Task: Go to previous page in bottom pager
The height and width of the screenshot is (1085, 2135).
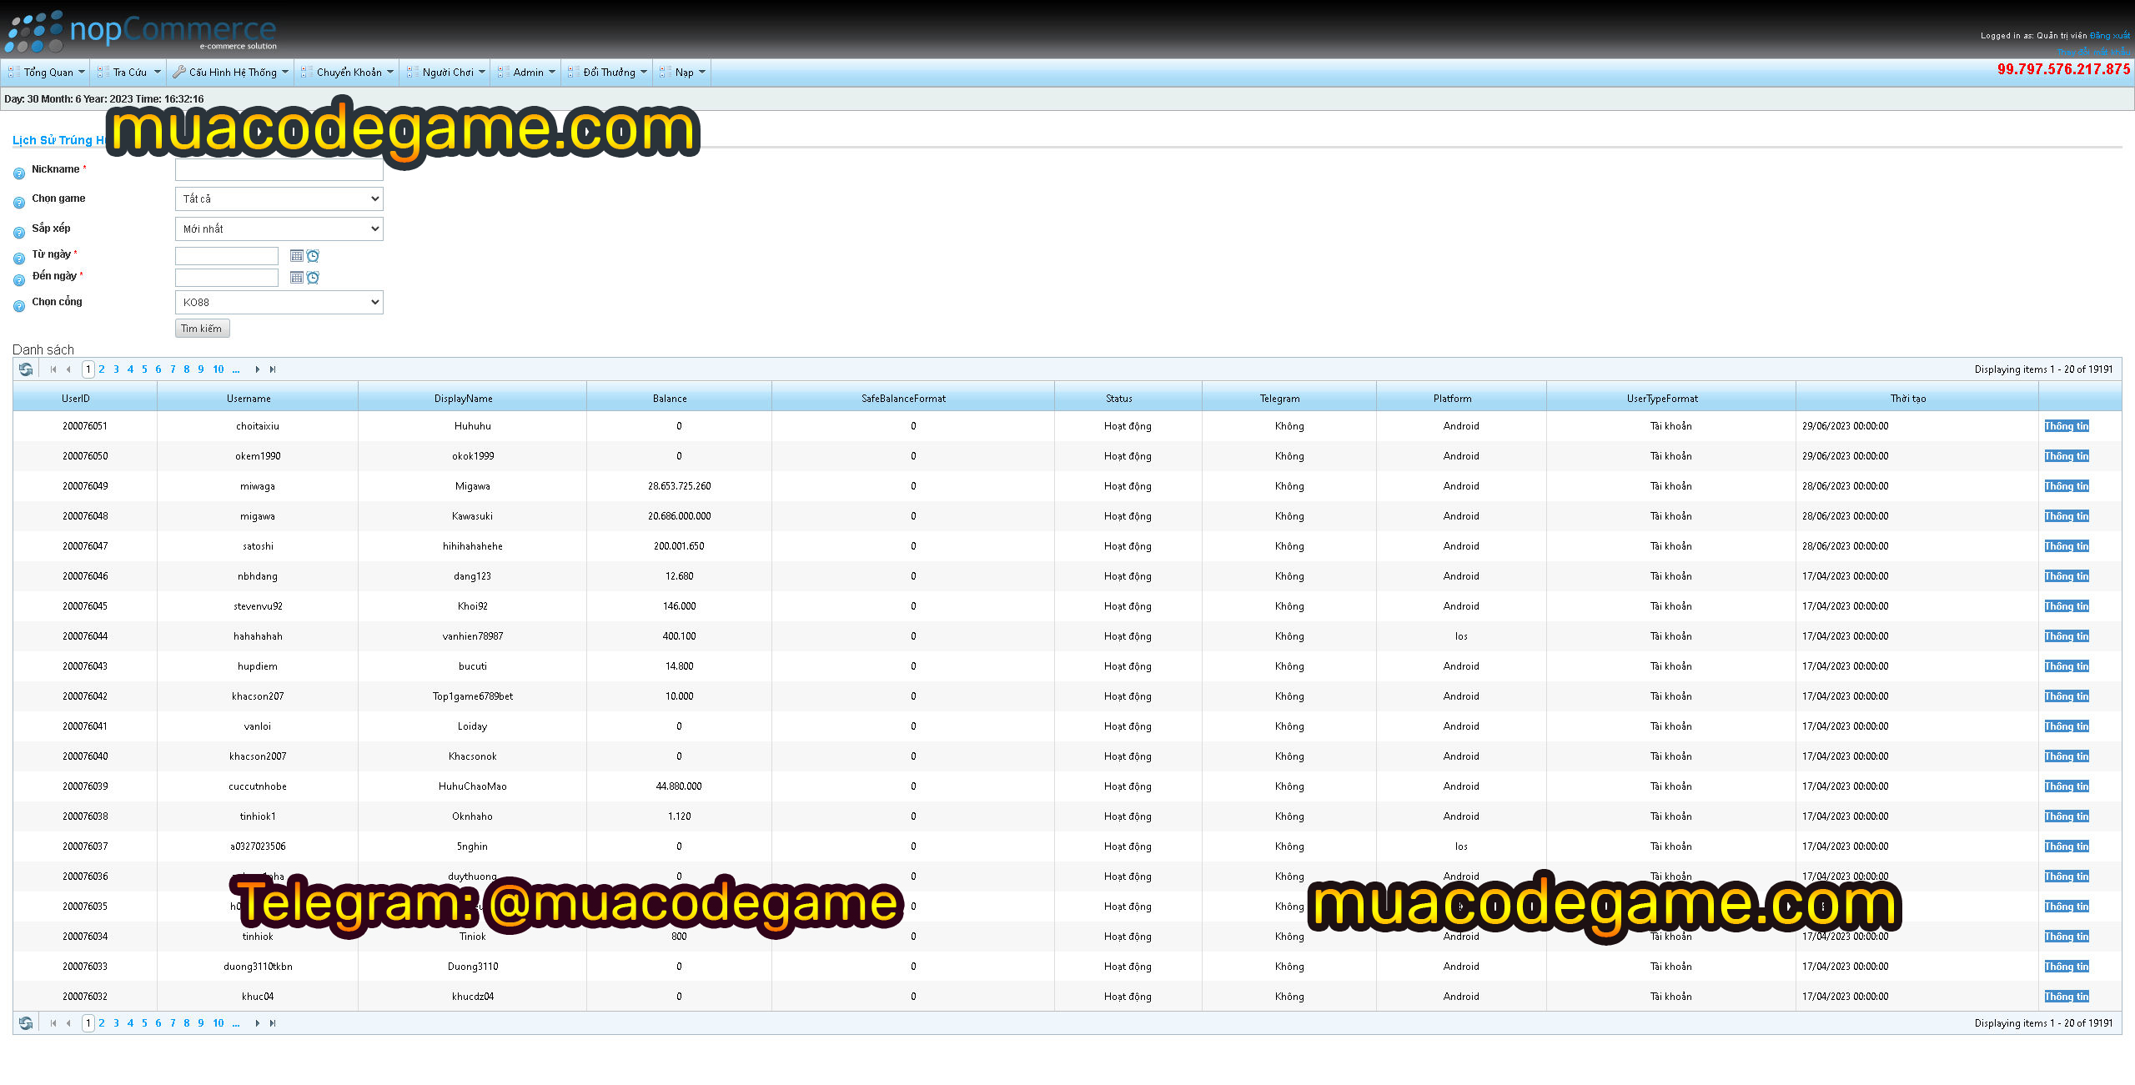Action: [x=68, y=1023]
